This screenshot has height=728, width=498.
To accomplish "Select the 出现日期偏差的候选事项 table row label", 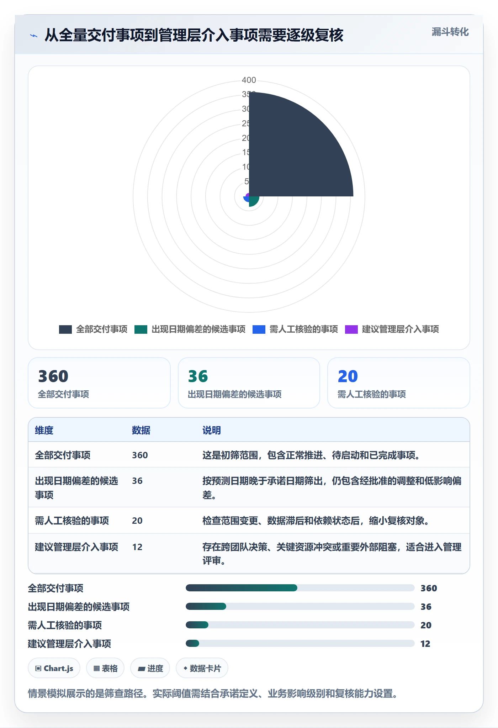I will coord(76,488).
